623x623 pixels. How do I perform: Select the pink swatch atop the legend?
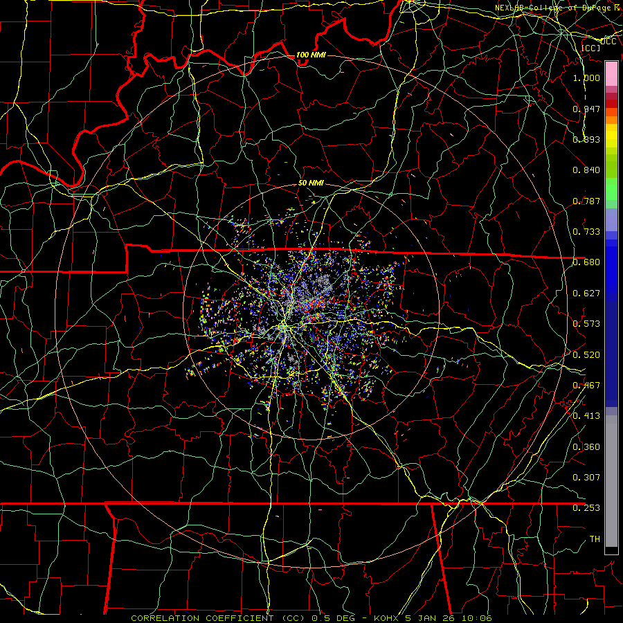coord(611,74)
